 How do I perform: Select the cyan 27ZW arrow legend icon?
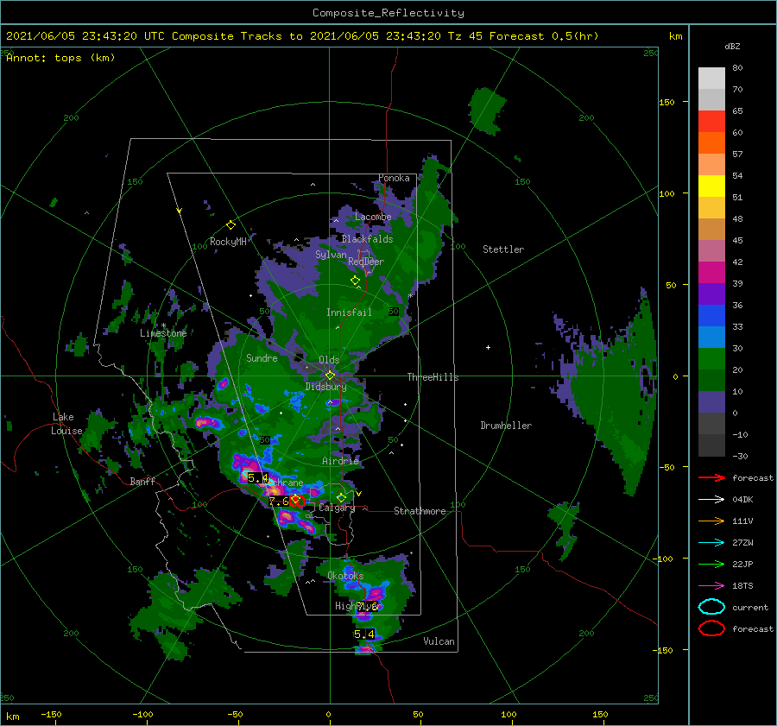click(711, 543)
